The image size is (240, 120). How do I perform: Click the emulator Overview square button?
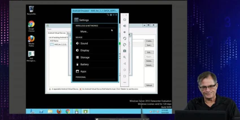click(125, 76)
